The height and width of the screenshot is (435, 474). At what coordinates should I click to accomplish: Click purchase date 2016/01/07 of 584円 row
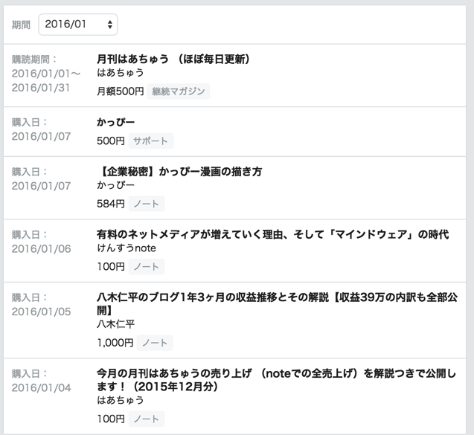point(41,186)
